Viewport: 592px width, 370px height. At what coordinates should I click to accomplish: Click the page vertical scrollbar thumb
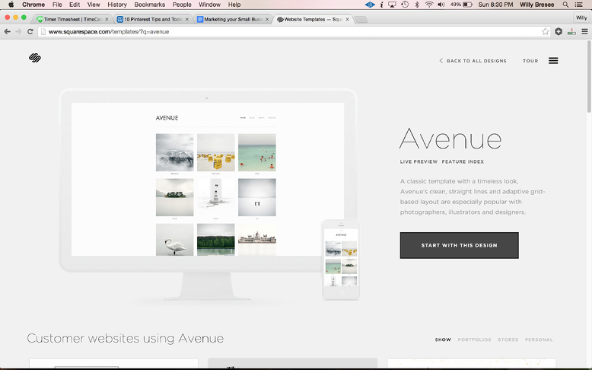(x=589, y=77)
